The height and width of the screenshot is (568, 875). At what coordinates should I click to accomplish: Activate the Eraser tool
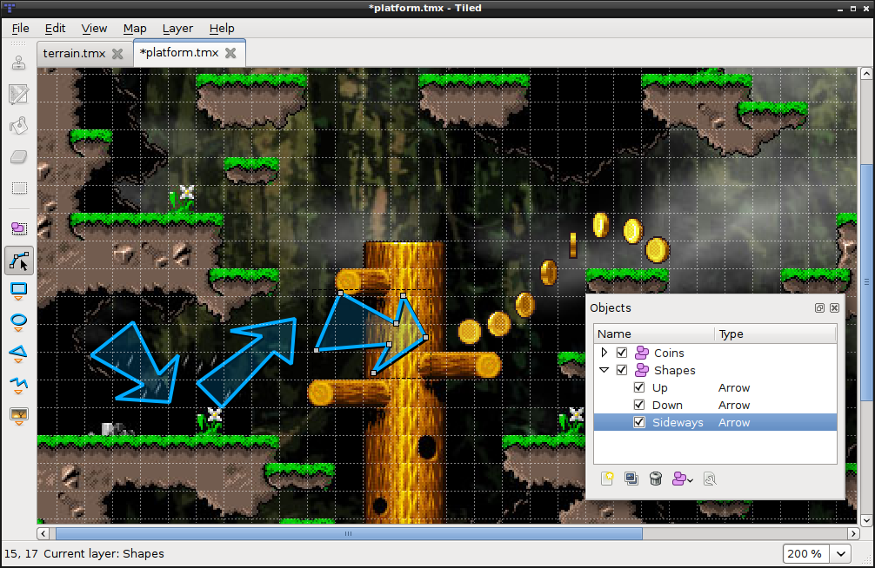[18, 157]
